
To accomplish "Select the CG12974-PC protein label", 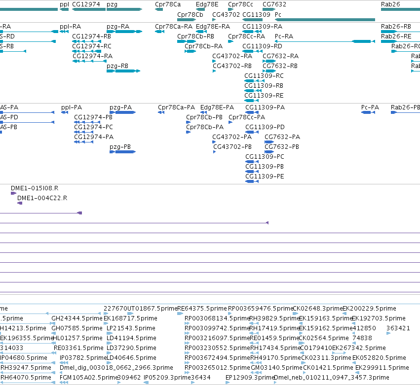I will coord(93,127).
